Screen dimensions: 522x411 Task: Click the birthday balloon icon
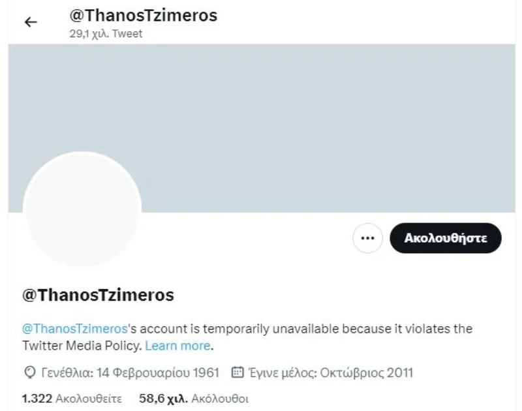tap(28, 373)
